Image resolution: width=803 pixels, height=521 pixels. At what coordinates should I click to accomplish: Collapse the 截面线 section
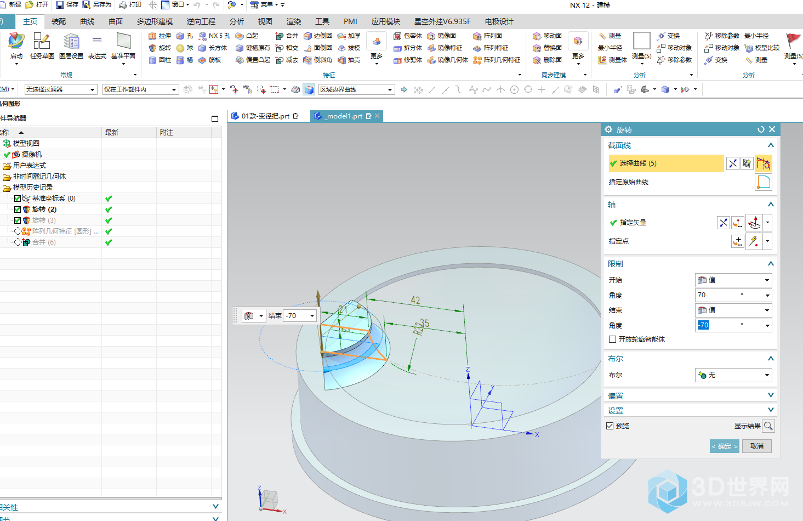771,145
